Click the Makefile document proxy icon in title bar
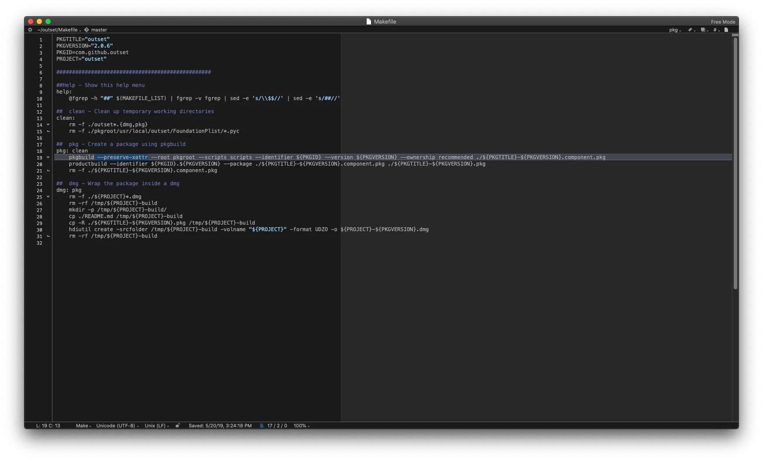 [x=368, y=21]
